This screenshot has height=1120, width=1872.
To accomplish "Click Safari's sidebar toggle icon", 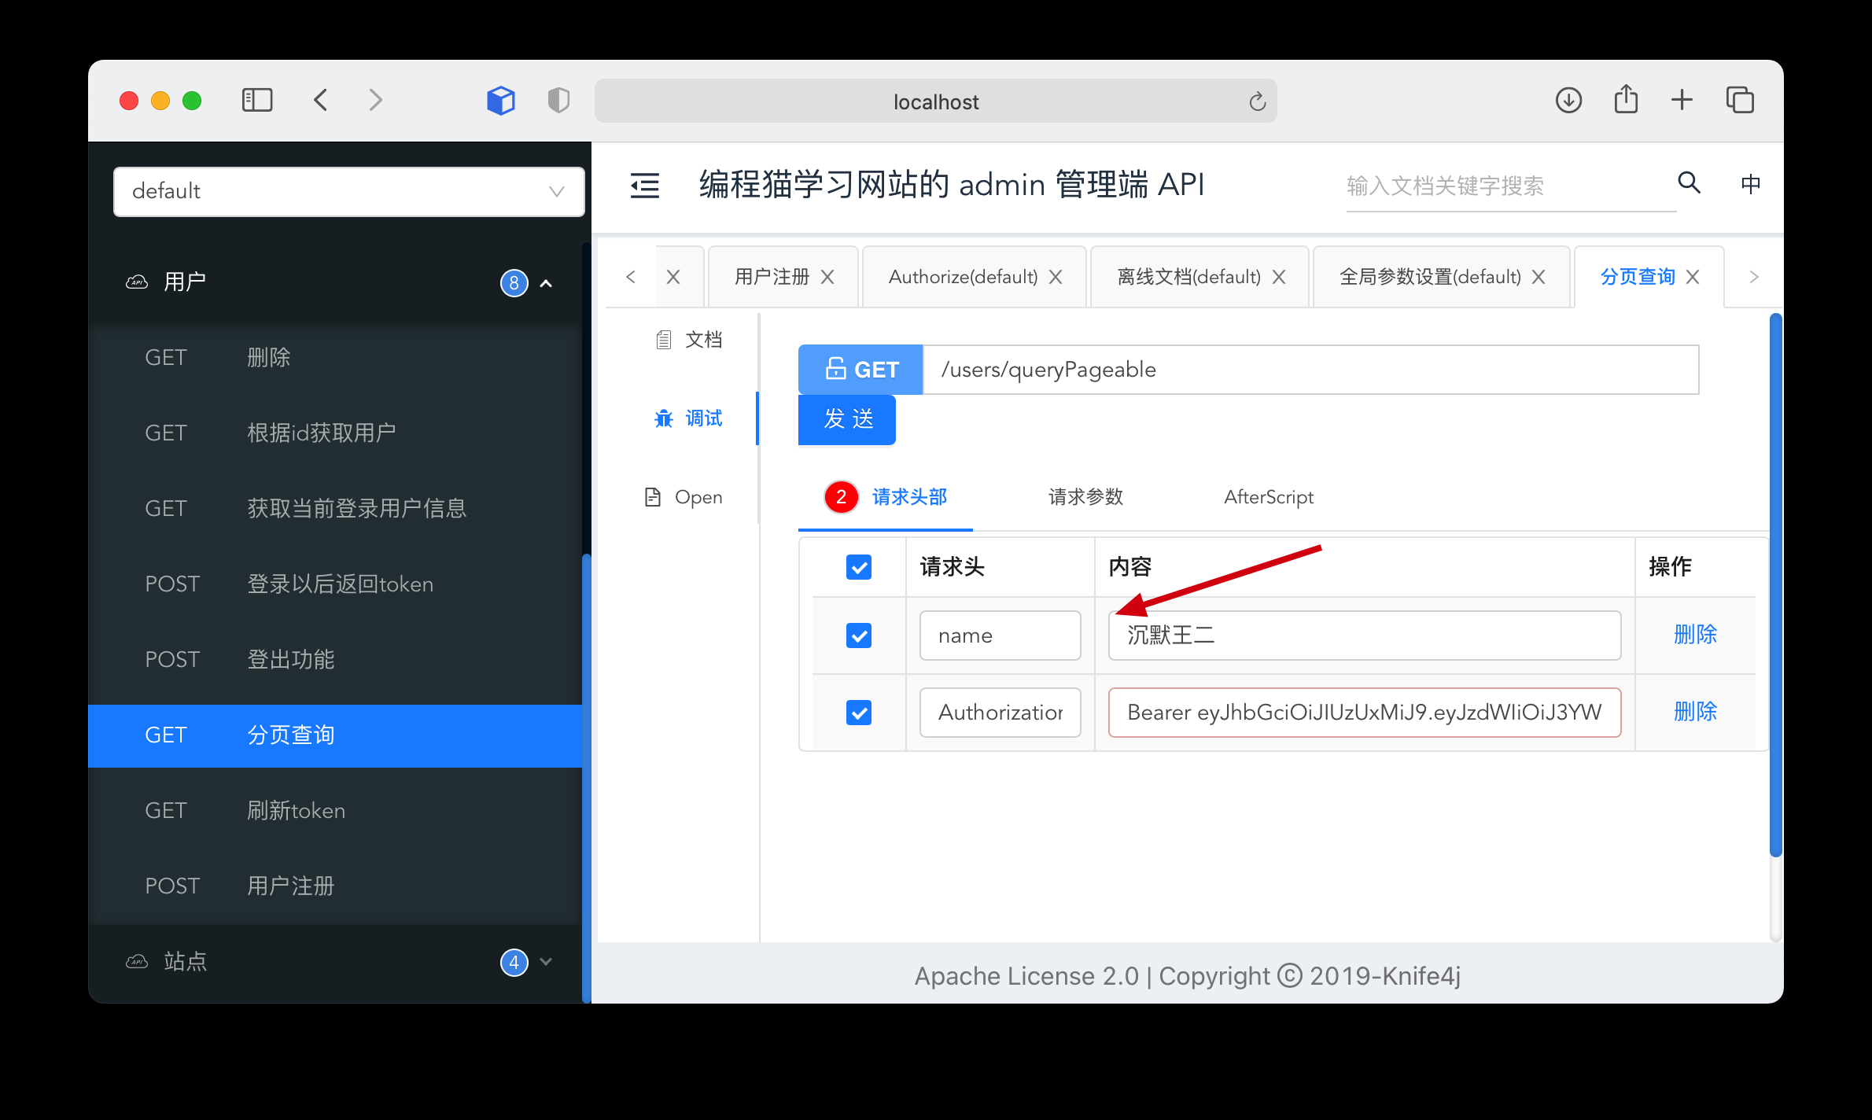I will pos(257,101).
